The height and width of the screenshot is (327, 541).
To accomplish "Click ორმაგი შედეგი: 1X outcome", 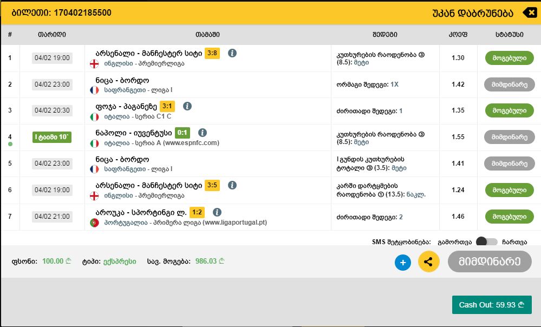I will click(x=368, y=84).
